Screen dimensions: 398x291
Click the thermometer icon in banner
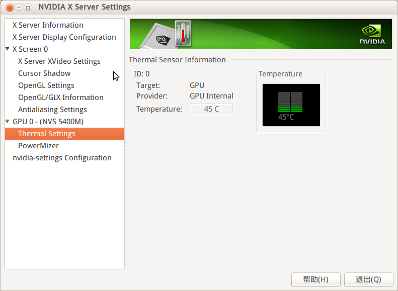pos(183,33)
